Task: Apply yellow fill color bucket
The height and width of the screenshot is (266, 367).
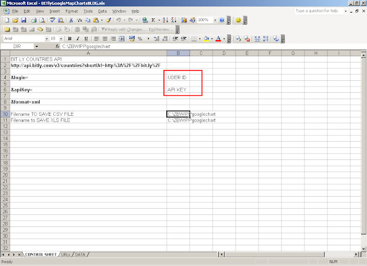Action: 206,38
